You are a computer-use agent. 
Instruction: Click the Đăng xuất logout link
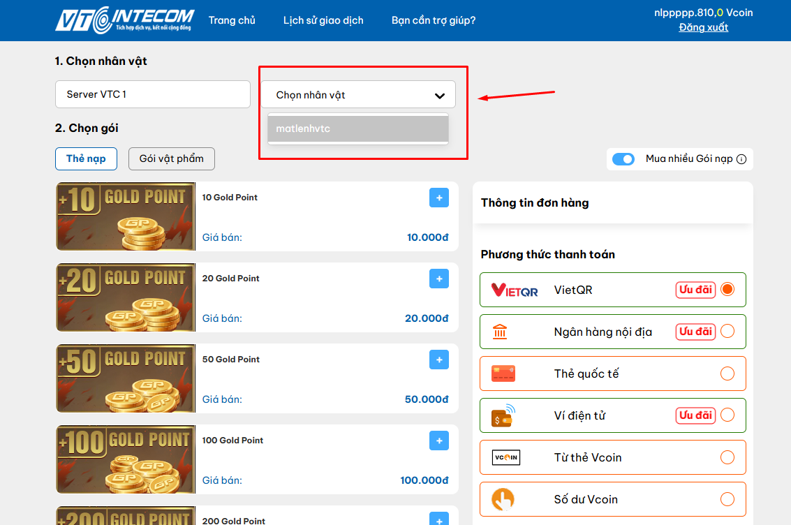[x=703, y=27]
